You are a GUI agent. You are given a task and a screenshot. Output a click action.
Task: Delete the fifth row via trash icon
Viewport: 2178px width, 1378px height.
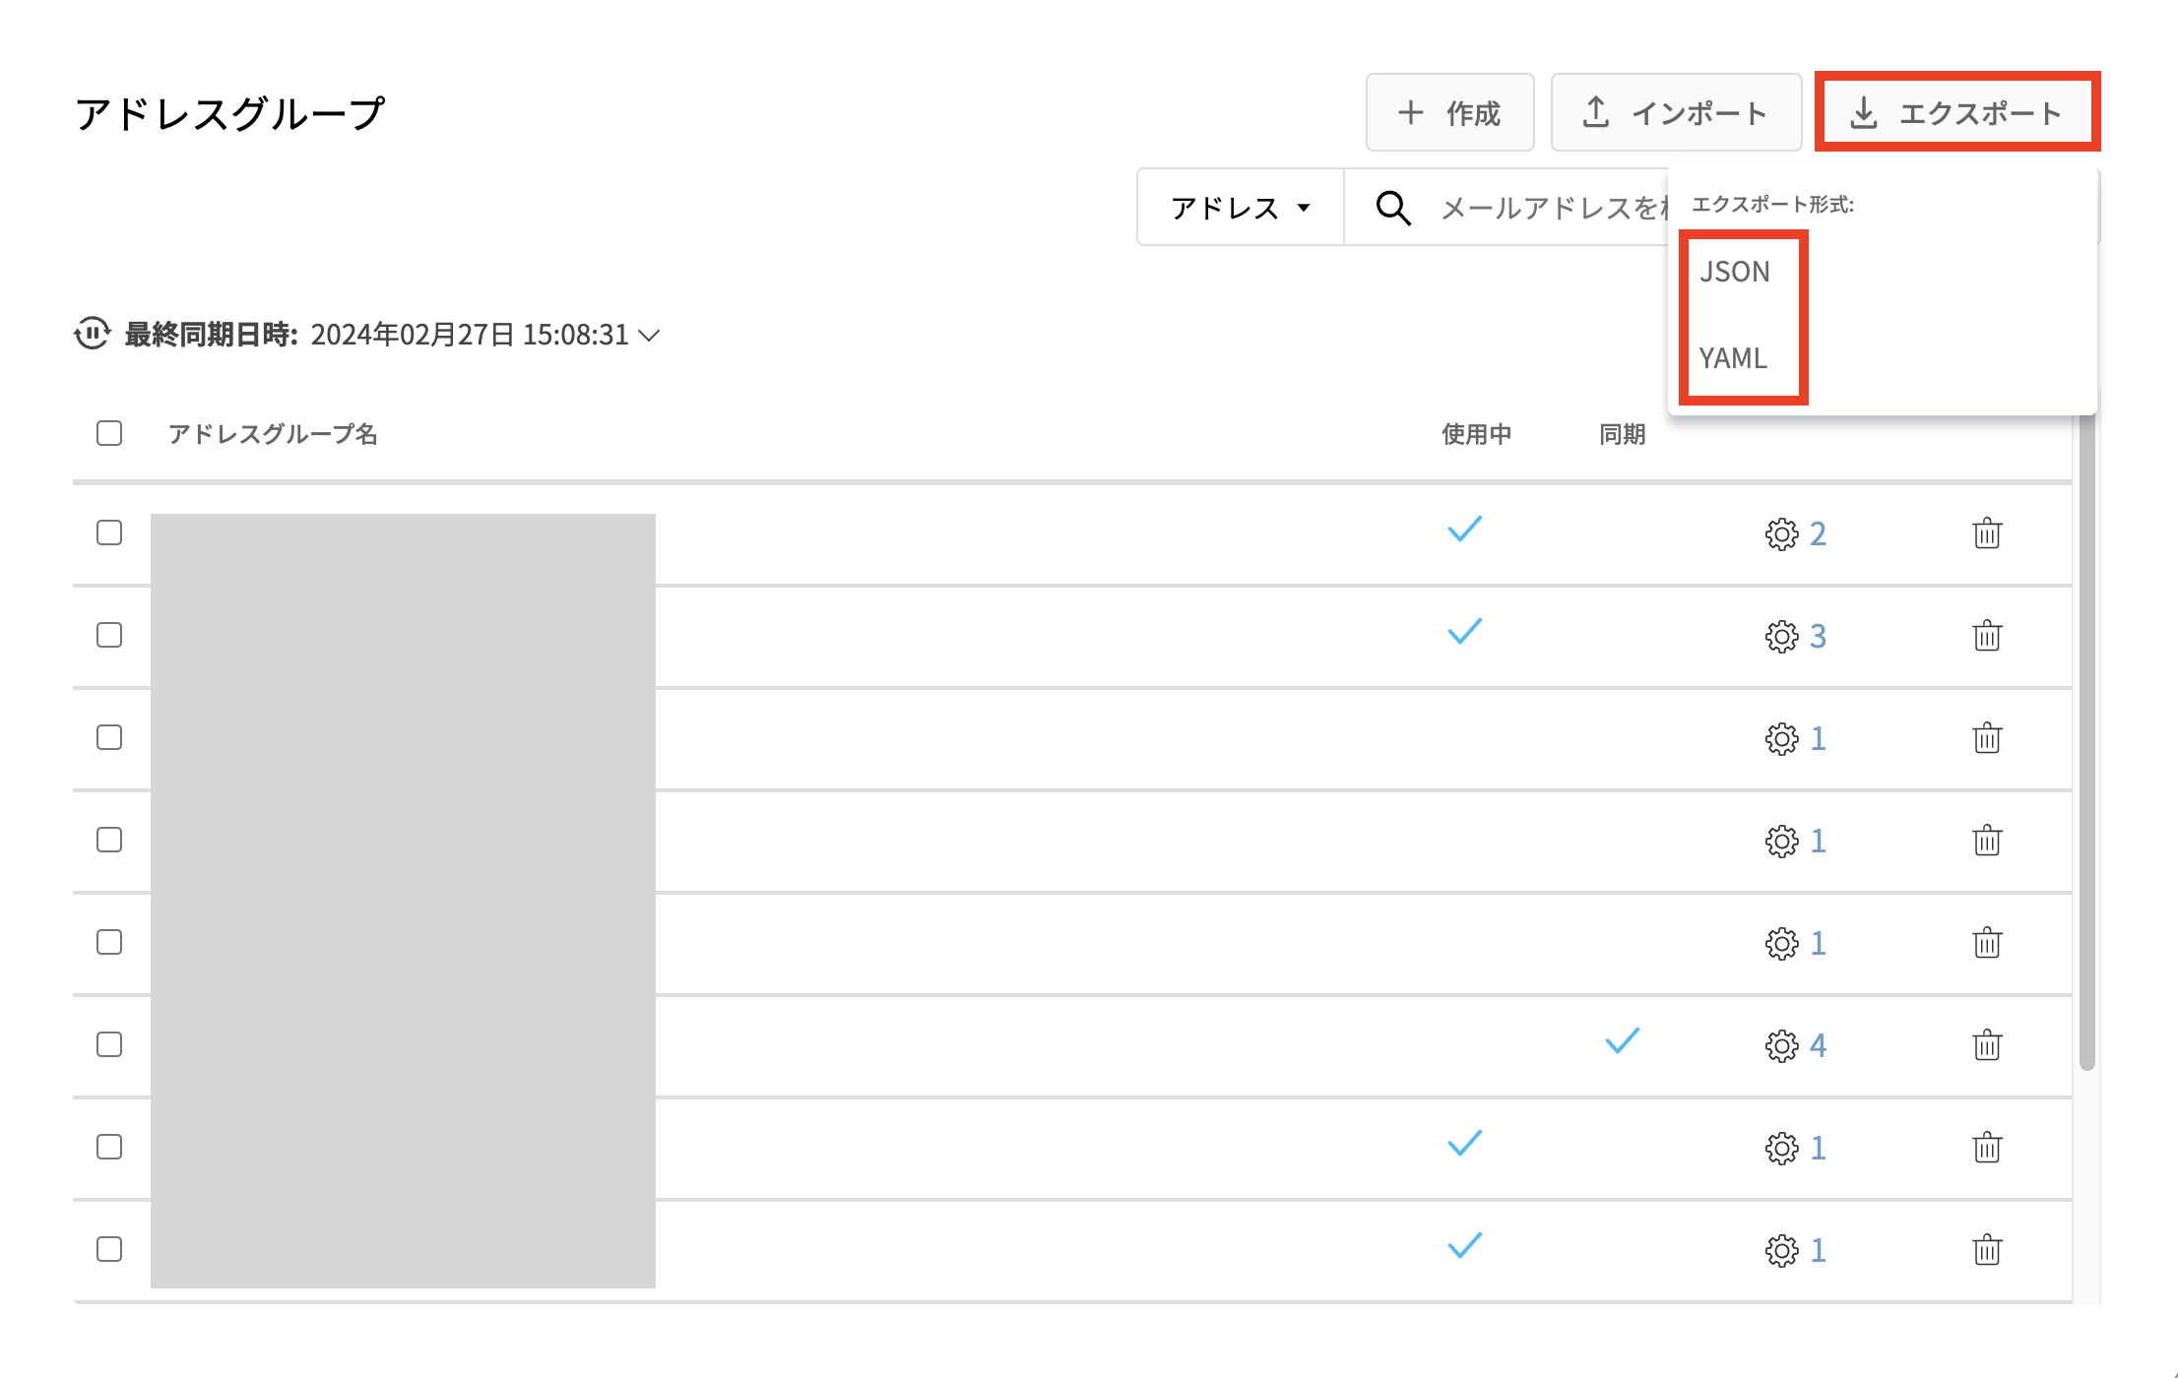click(1987, 942)
